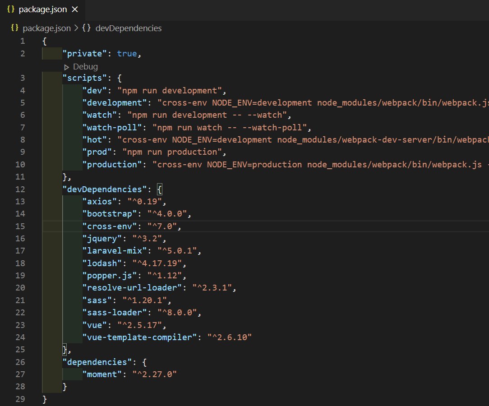Click the "resolve-url-loader" dependency key
489x406 pixels.
point(132,288)
